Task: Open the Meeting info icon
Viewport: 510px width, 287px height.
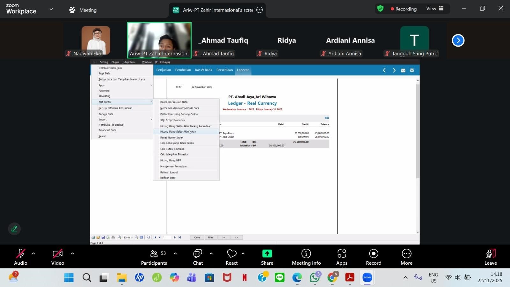Action: pos(306,254)
